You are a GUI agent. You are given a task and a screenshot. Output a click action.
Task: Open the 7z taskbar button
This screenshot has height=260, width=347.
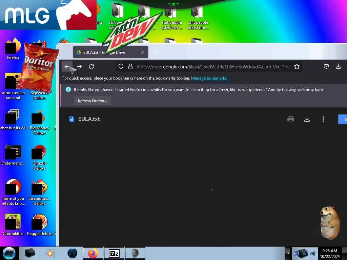(114, 253)
